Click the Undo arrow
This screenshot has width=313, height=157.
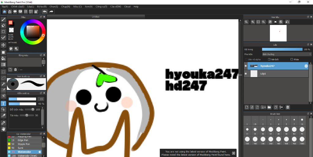pos(45,12)
